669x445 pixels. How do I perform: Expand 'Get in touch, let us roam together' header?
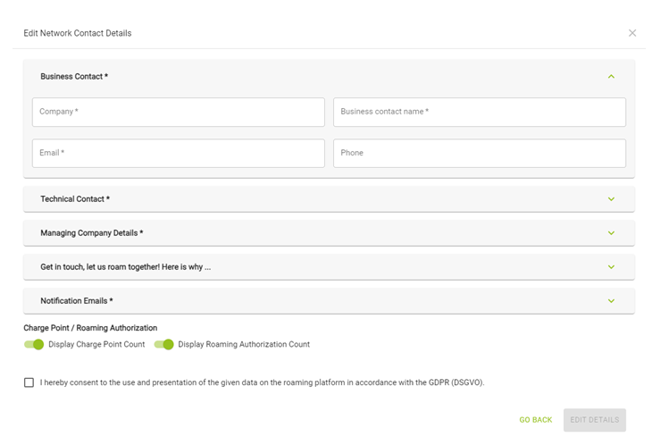[125, 267]
